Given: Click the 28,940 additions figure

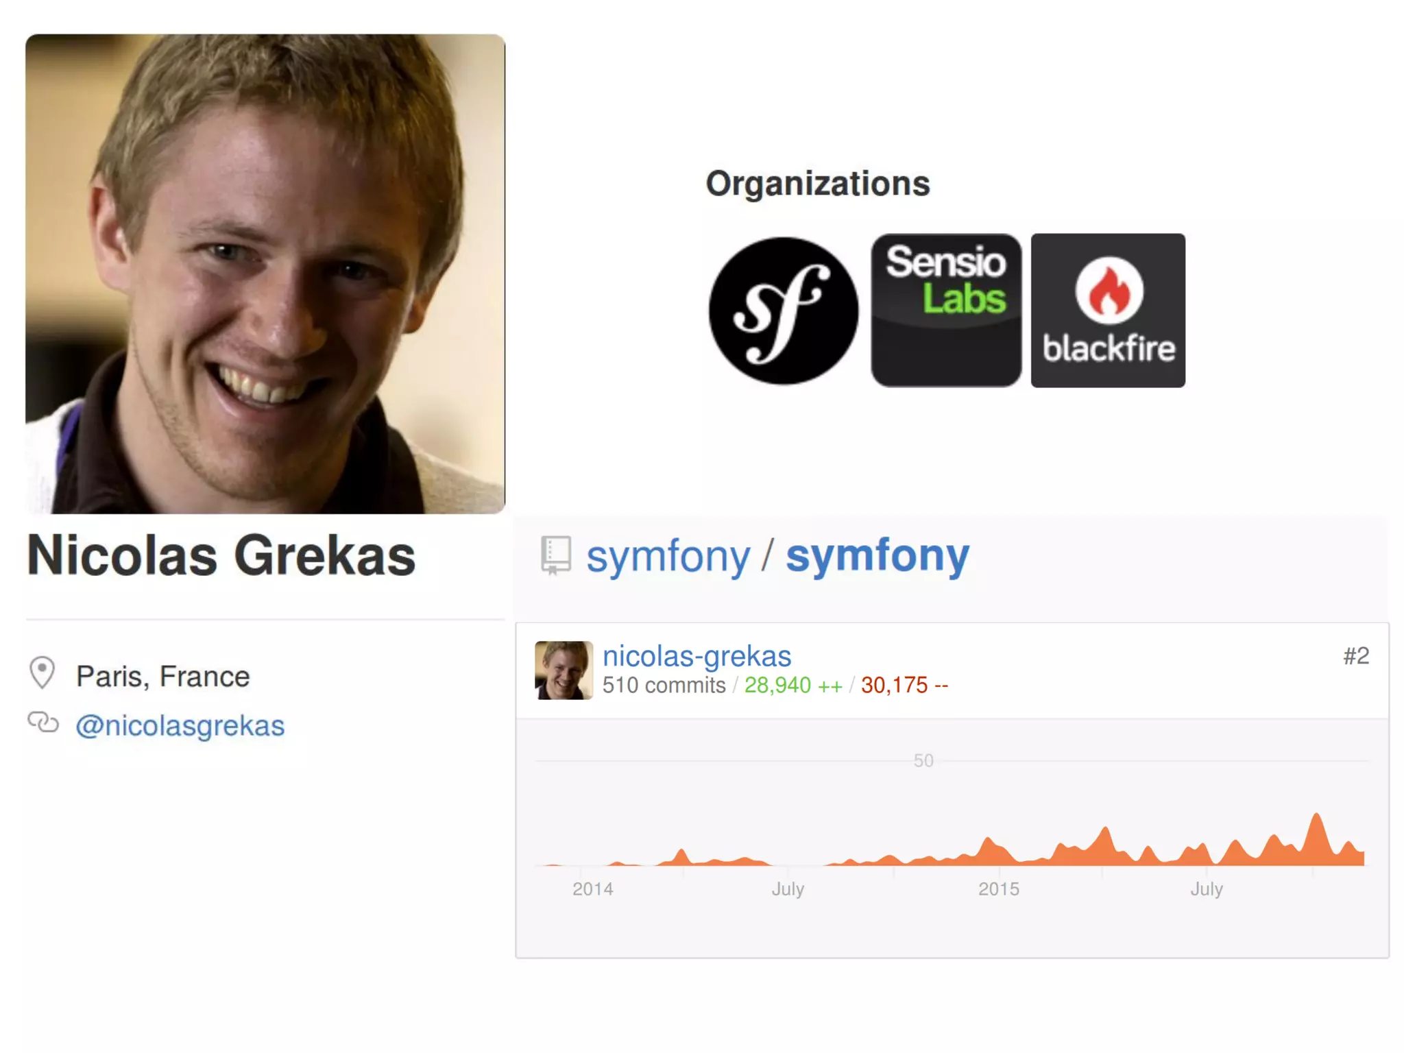Looking at the screenshot, I should (793, 685).
